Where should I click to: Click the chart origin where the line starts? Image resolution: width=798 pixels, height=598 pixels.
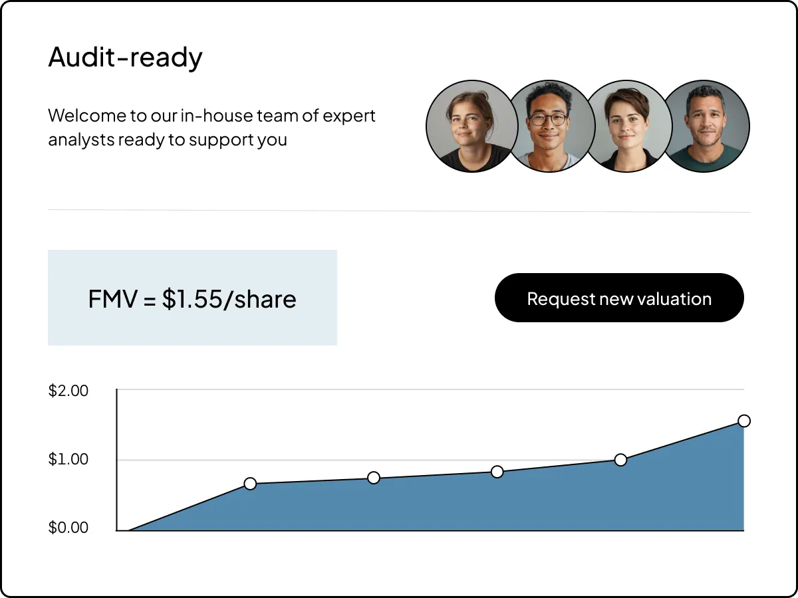(128, 530)
